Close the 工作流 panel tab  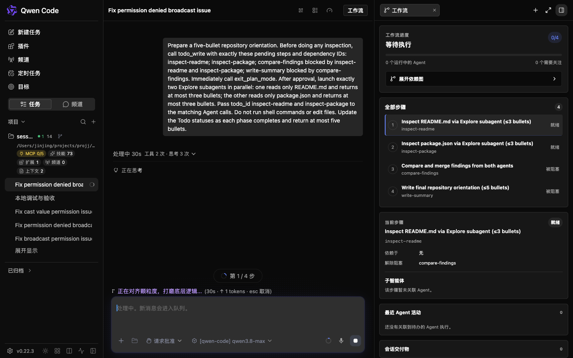[435, 10]
